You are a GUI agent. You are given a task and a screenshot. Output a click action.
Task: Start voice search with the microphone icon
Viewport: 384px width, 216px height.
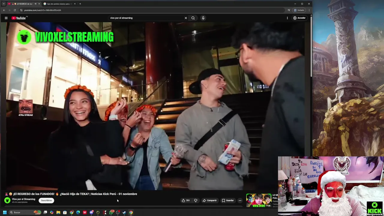[x=203, y=18]
